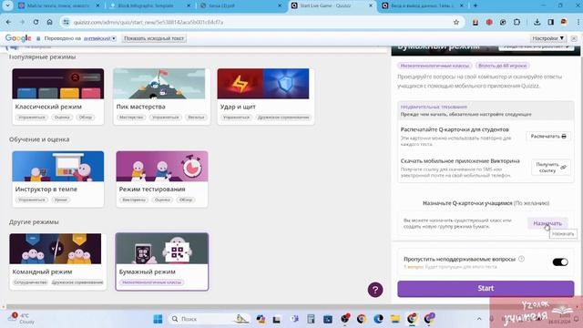Open the browser Extensions puzzle icon
This screenshot has width=583, height=328.
pyautogui.click(x=517, y=22)
